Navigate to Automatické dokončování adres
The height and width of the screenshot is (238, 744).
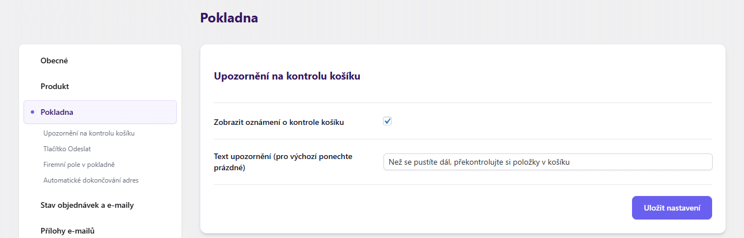click(91, 180)
